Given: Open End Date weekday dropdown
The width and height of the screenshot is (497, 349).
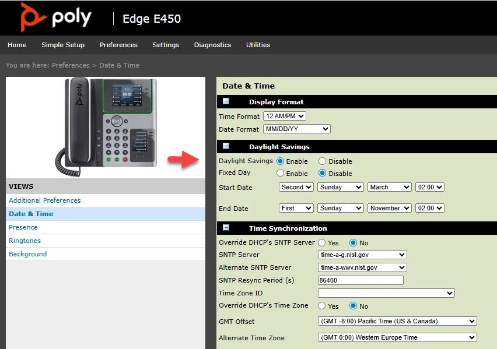Looking at the screenshot, I should pyautogui.click(x=341, y=208).
